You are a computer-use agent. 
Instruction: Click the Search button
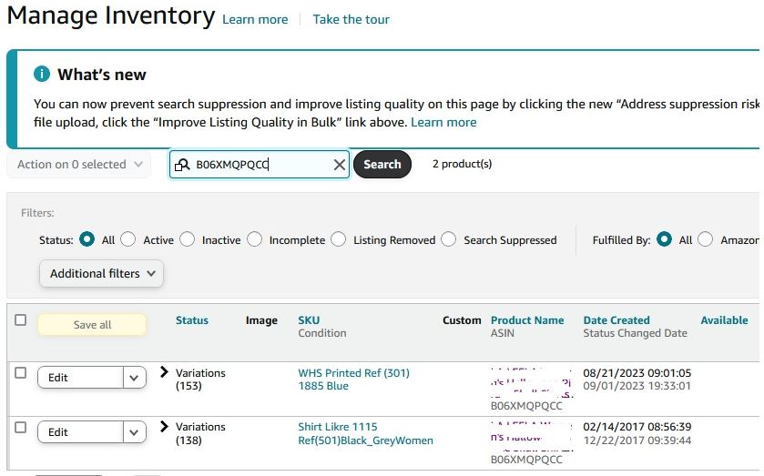coord(382,165)
